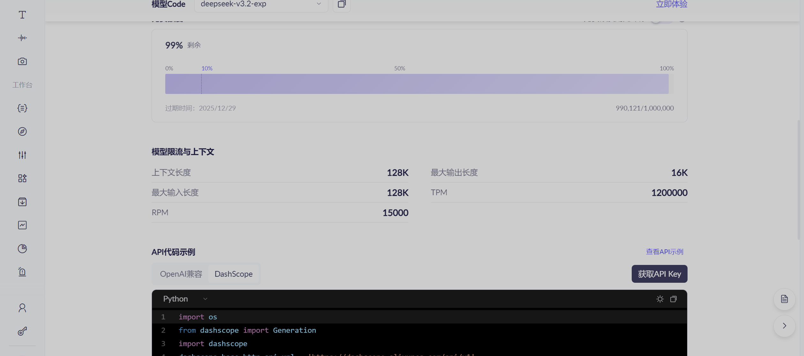
Task: Click the compass explore sidebar icon
Action: (22, 132)
